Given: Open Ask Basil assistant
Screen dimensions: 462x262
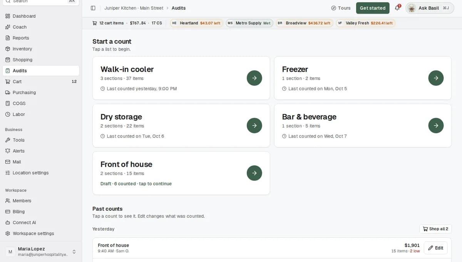Looking at the screenshot, I should pos(429,8).
